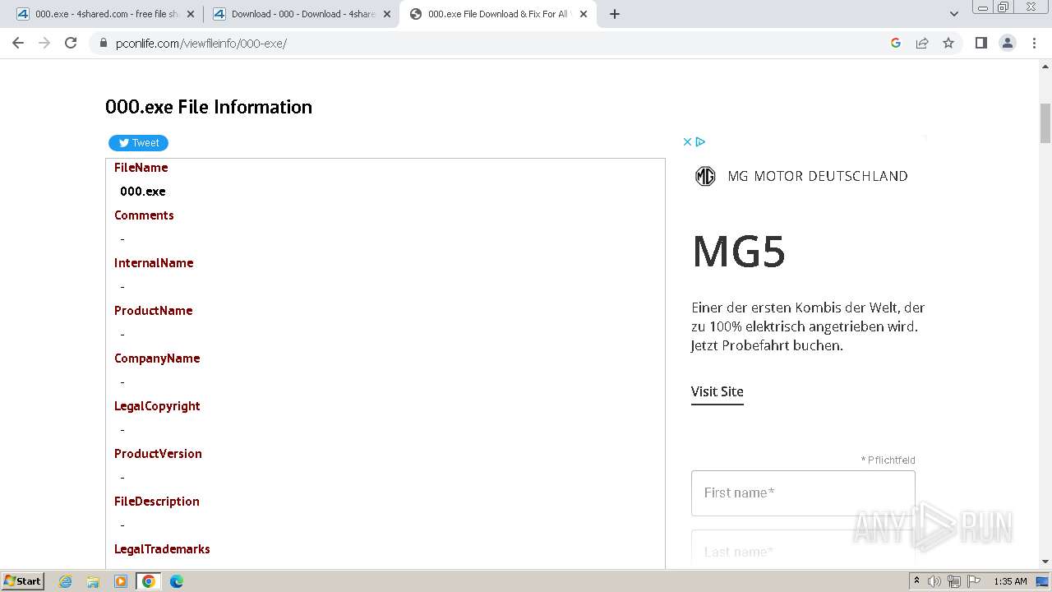Reload the current page
1052x592 pixels.
(71, 43)
